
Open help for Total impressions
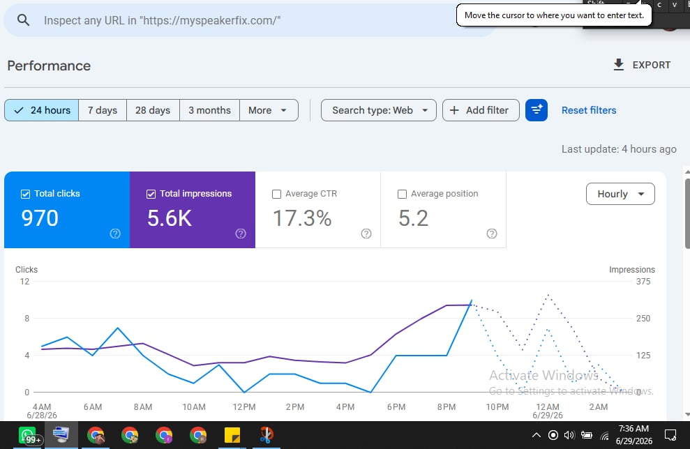241,234
